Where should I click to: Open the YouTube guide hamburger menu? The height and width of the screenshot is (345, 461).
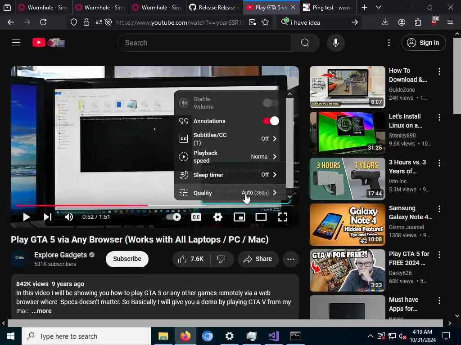[16, 43]
